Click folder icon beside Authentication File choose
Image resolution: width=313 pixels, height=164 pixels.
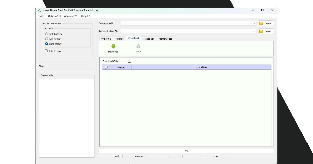coord(261,31)
